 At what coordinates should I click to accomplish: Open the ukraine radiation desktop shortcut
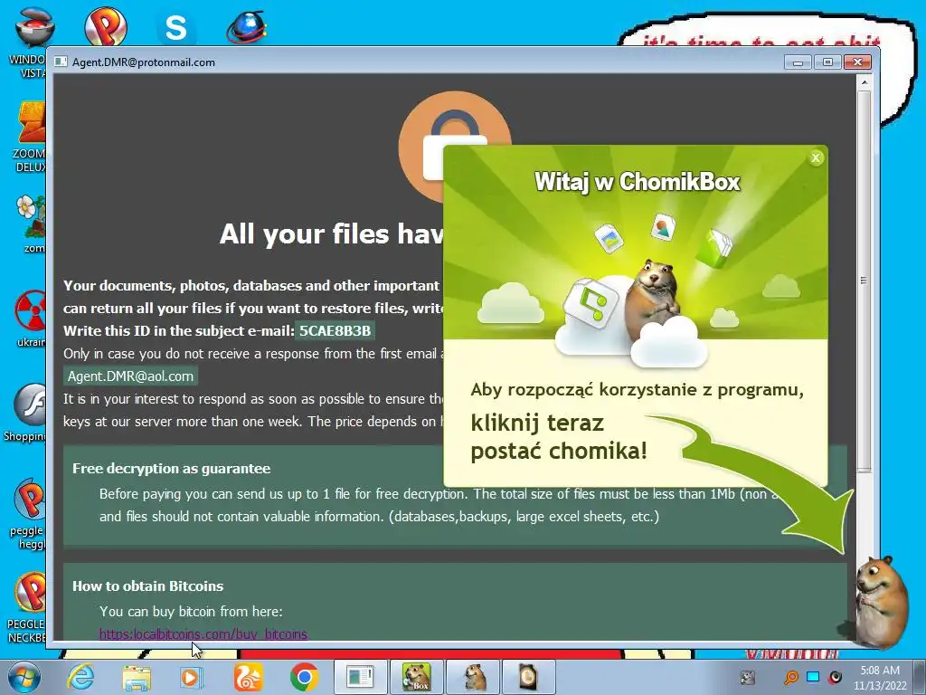pos(32,318)
